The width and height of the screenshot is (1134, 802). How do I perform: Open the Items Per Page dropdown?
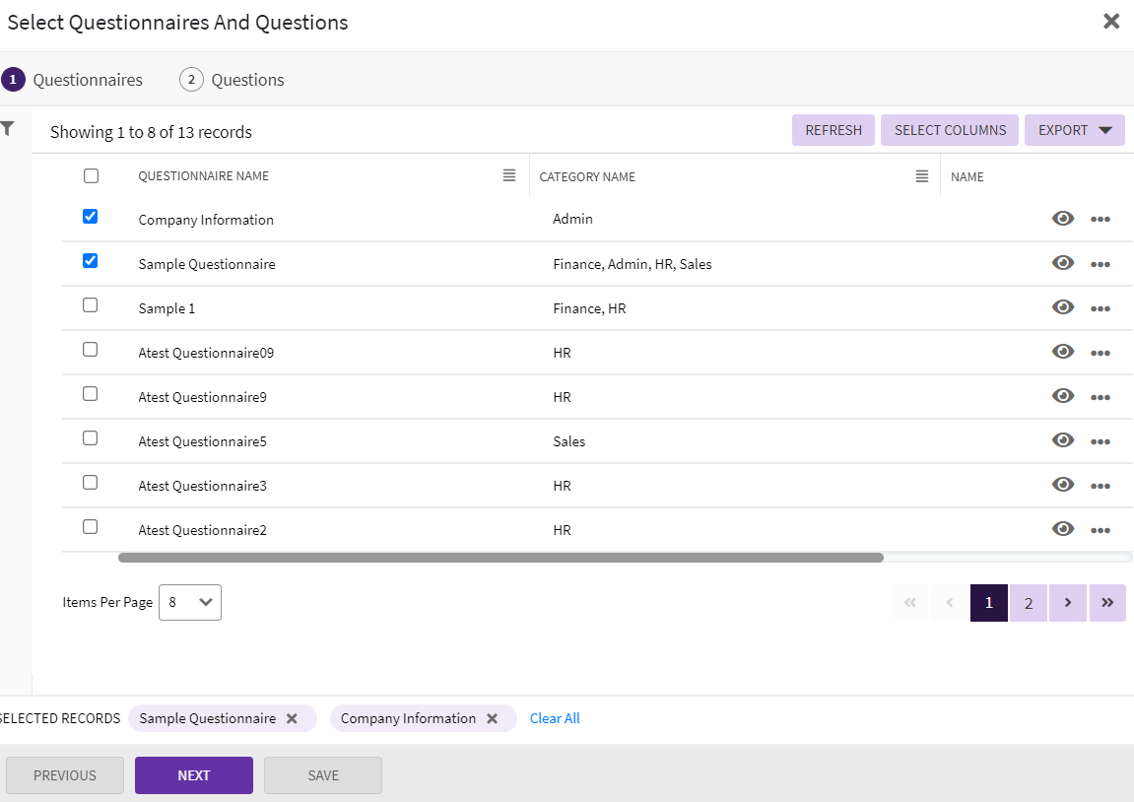point(190,602)
